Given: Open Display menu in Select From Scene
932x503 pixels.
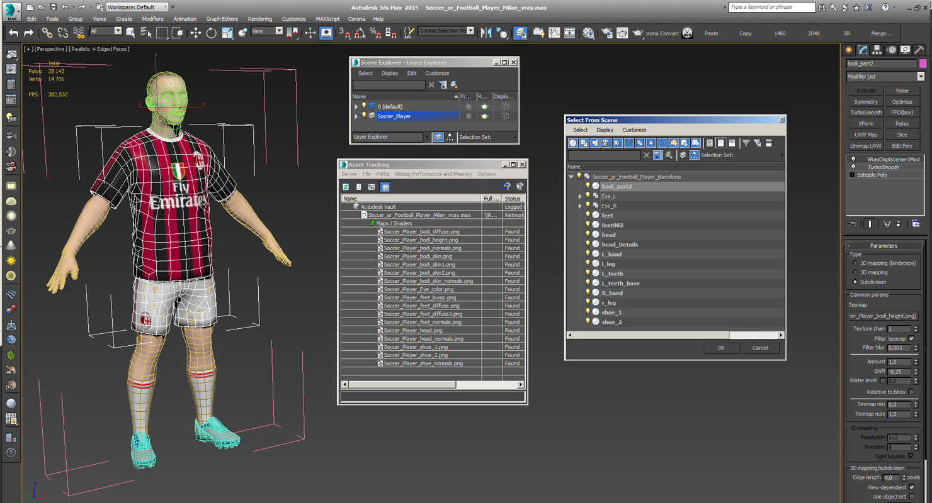Looking at the screenshot, I should [605, 130].
